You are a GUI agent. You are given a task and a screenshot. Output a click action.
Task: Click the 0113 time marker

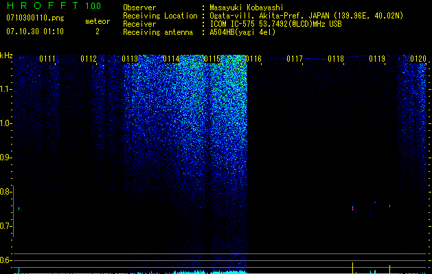[130, 59]
